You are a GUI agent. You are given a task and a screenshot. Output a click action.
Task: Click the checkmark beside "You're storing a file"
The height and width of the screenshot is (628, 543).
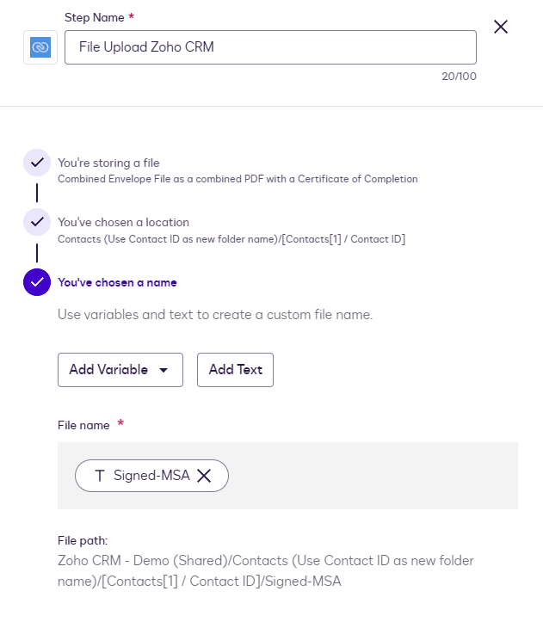click(37, 163)
